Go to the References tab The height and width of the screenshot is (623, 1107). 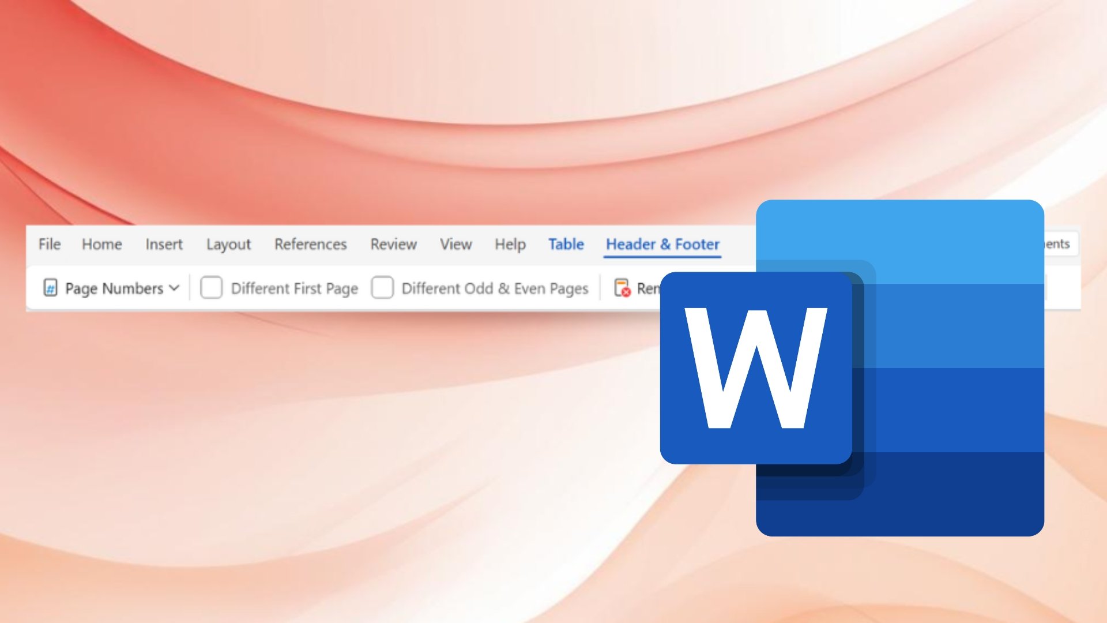click(310, 244)
